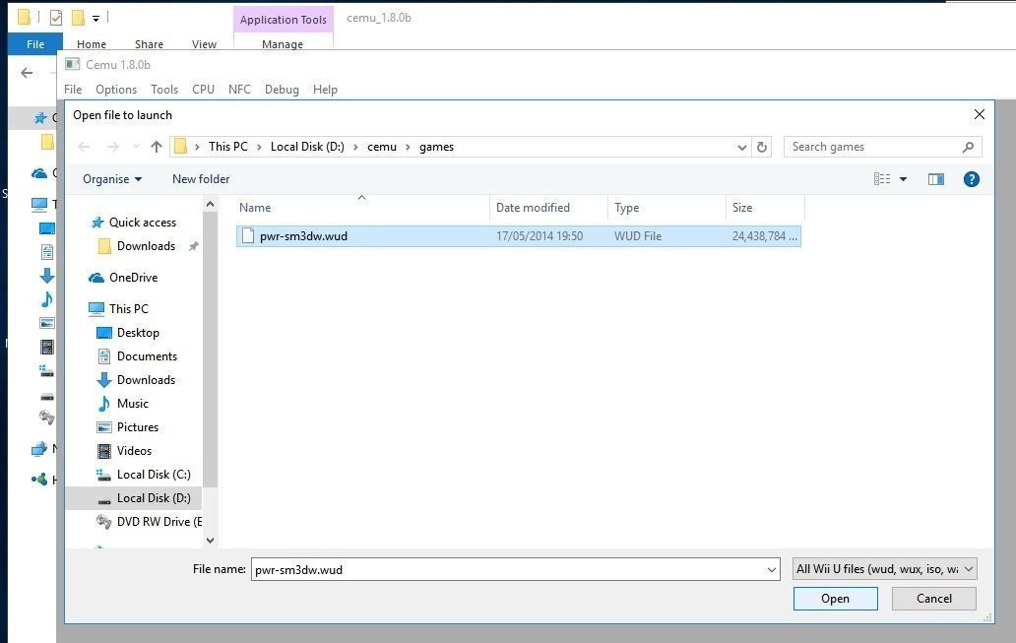Click the cemu breadcrumb segment
Image resolution: width=1016 pixels, height=643 pixels.
(x=382, y=147)
